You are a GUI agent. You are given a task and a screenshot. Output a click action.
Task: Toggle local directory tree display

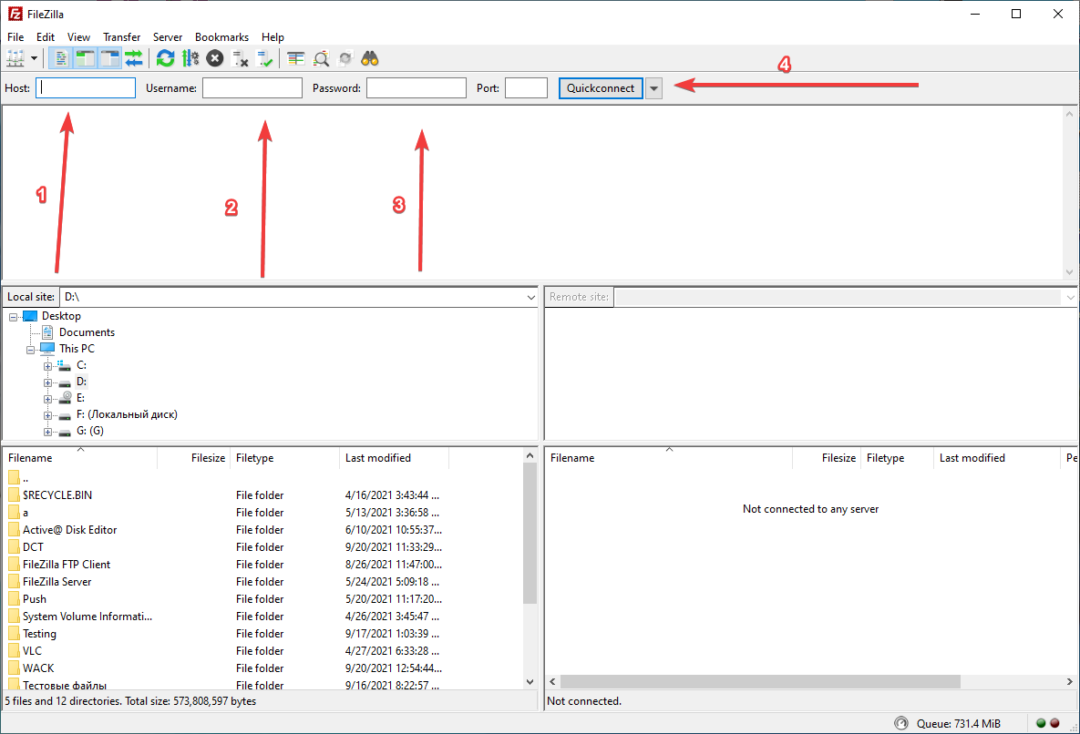(x=85, y=59)
